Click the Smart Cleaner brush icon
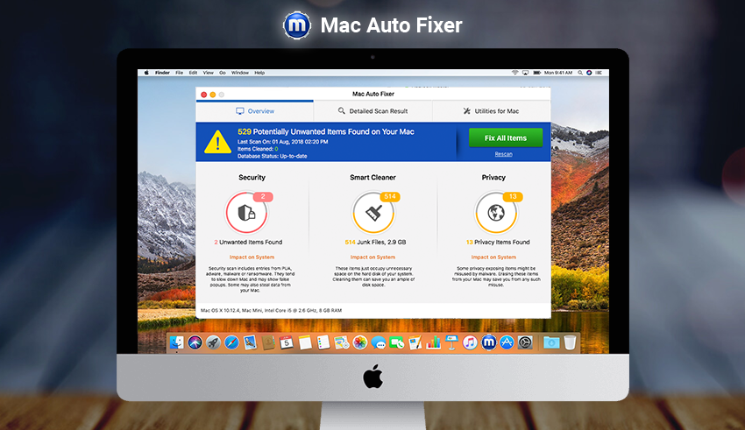Viewport: 745px width, 430px height. (373, 213)
